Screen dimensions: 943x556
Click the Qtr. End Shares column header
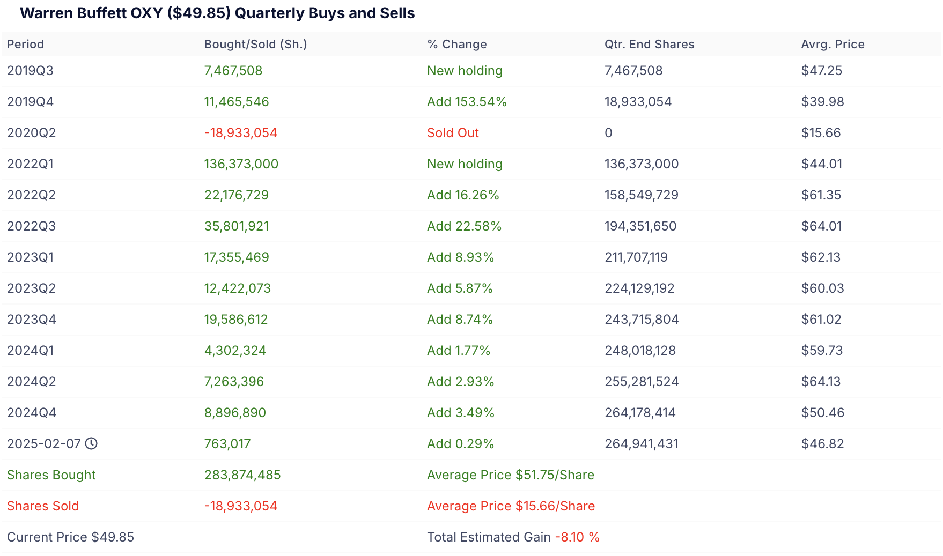click(649, 45)
